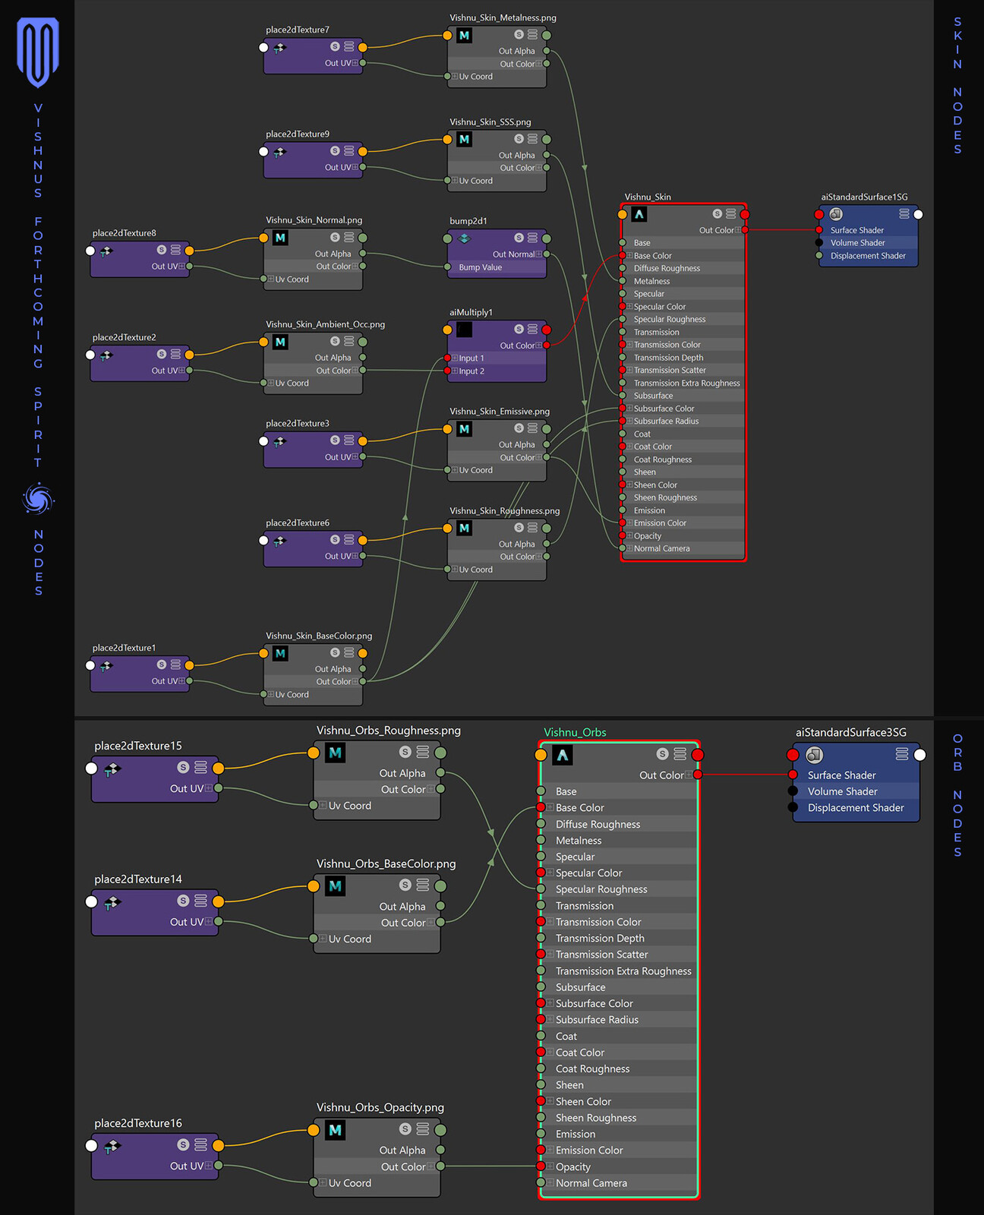
Task: Click the Arnold icon on Vishnu_Skin node
Action: pyautogui.click(x=639, y=214)
